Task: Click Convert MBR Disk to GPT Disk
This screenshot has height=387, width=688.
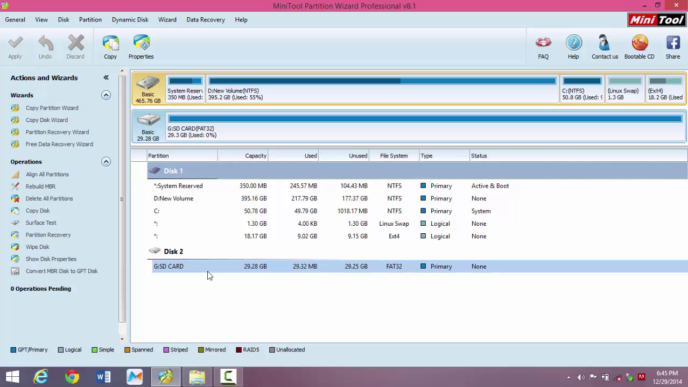Action: pos(61,271)
